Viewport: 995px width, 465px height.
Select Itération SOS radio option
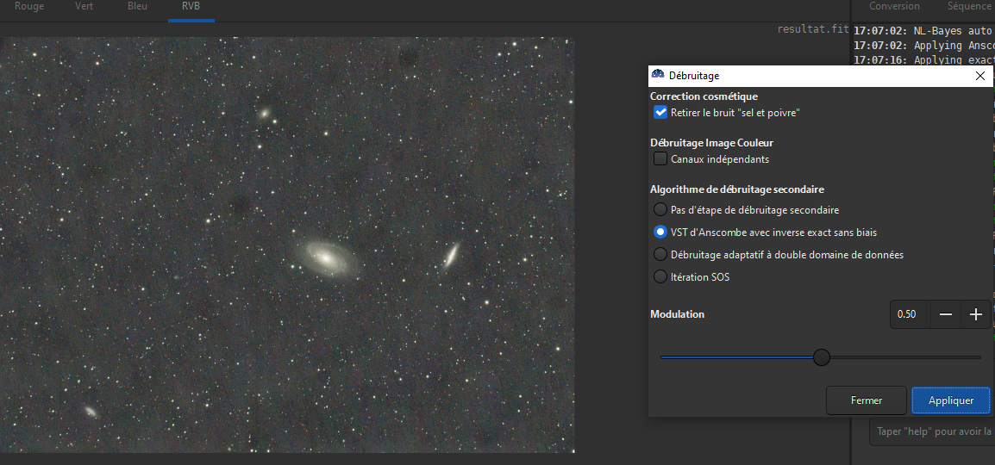pos(660,276)
